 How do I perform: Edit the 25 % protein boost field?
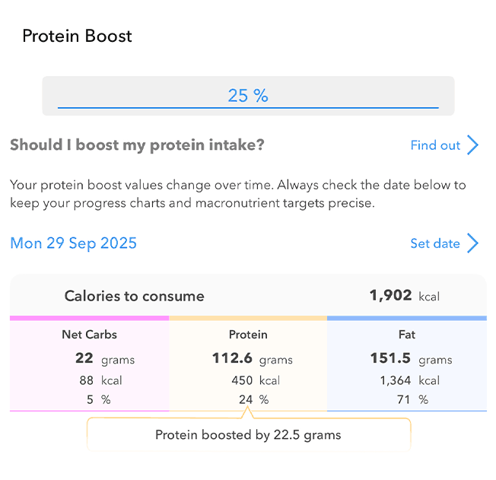click(248, 96)
